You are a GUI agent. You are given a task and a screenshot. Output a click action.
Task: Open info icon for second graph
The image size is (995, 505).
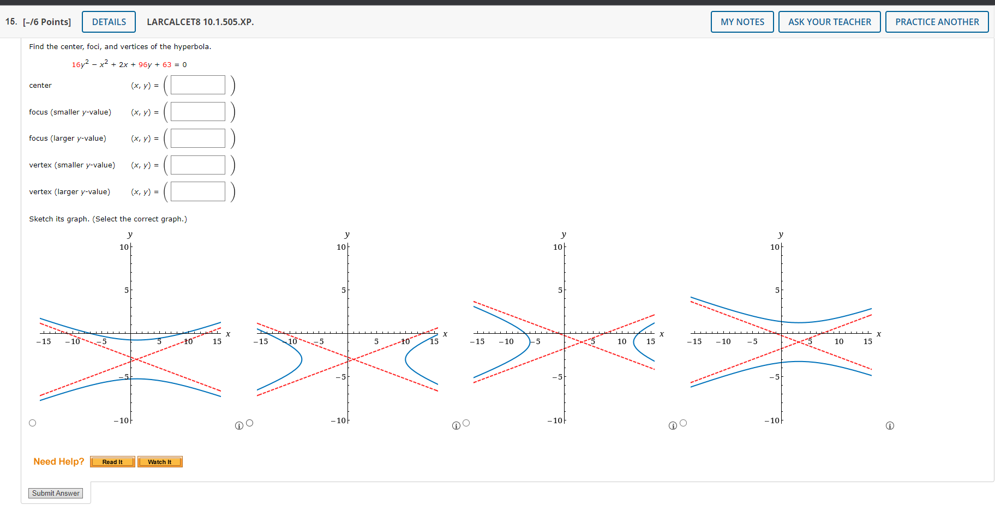[x=456, y=426]
